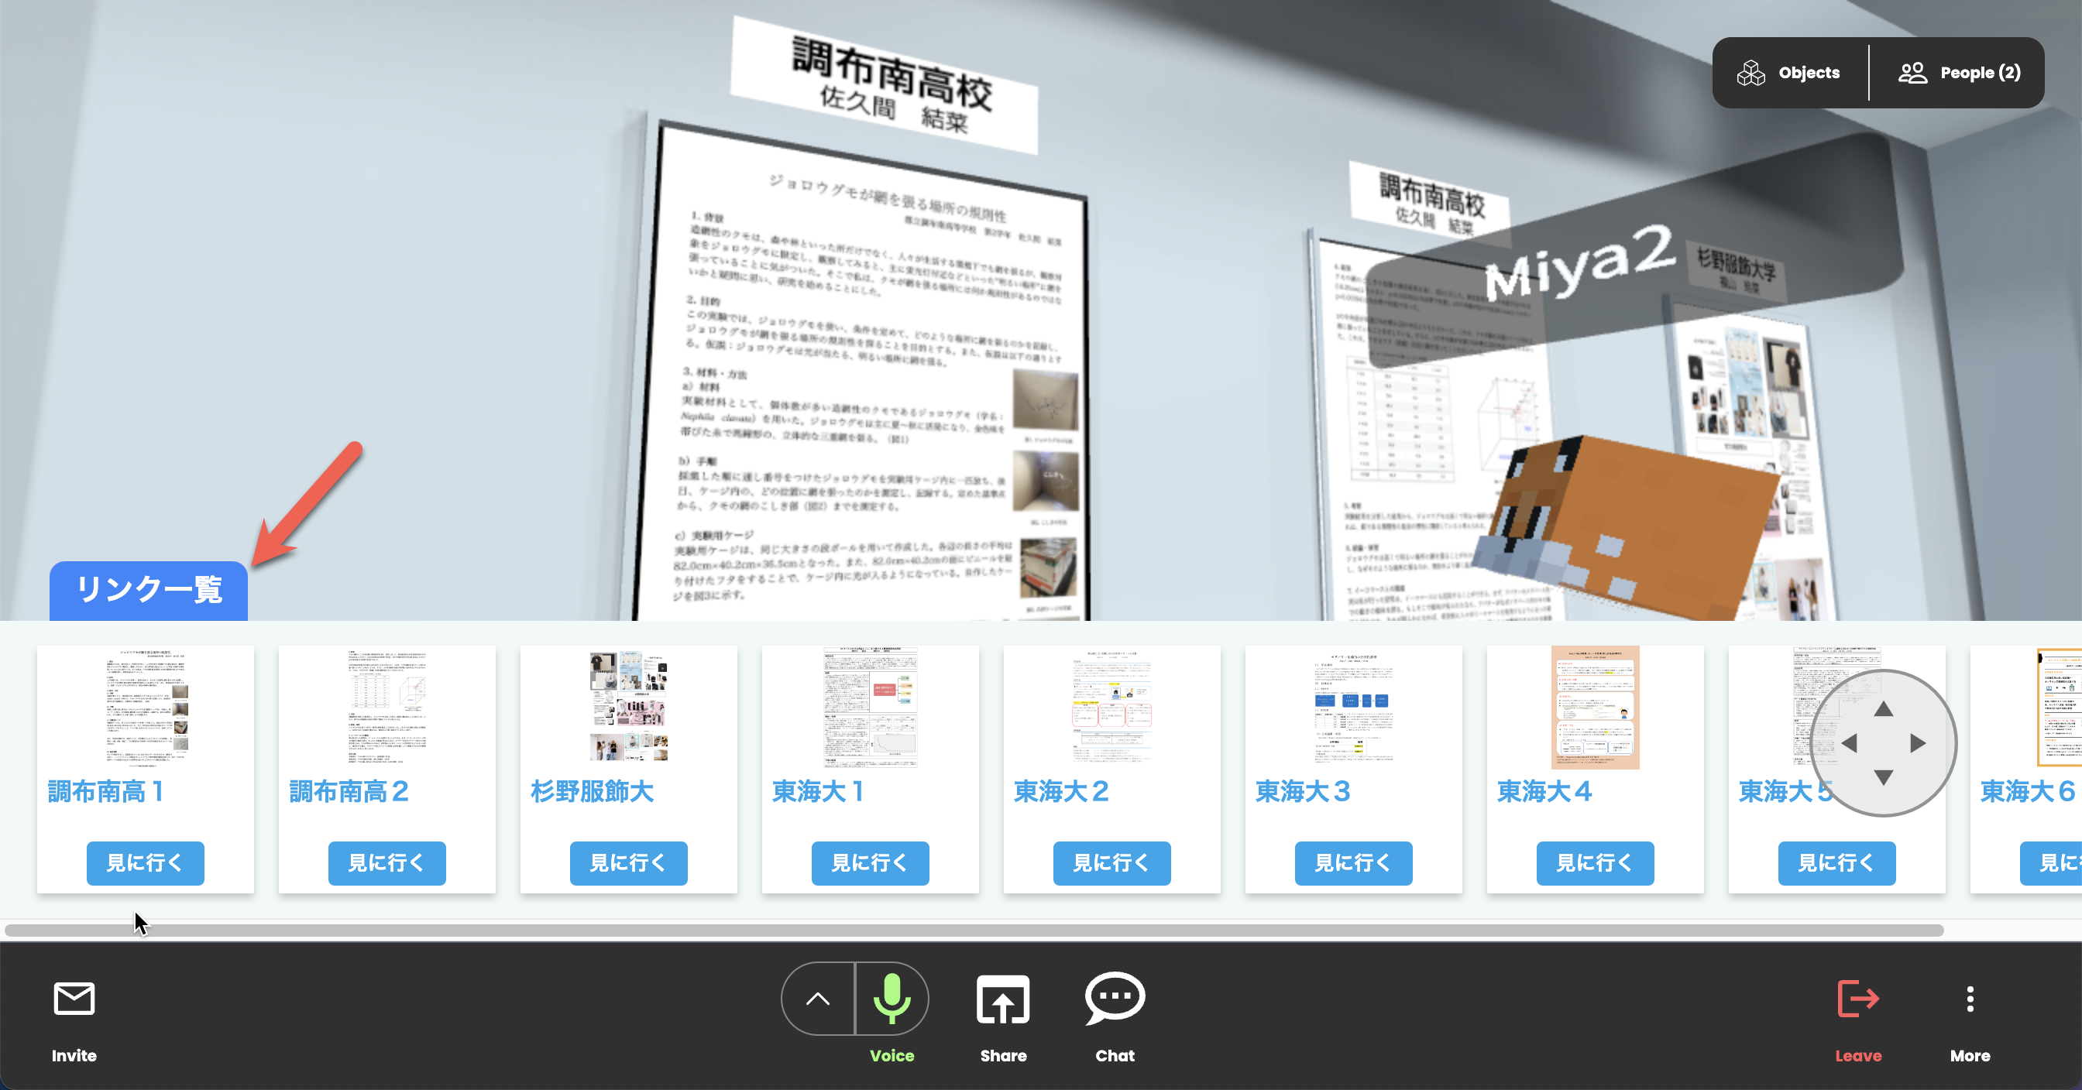Click the 調布南高２ title link

[349, 792]
